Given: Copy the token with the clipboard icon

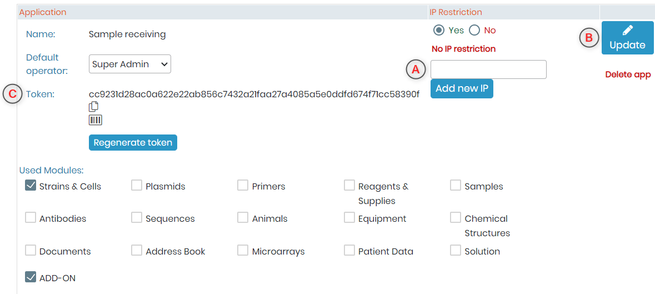Looking at the screenshot, I should (x=93, y=107).
